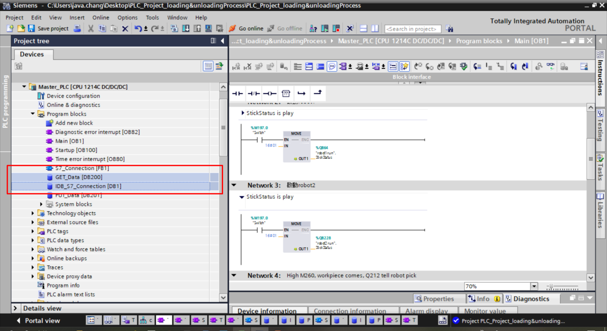Viewport: 607px width, 331px height.
Task: Click the Download to device icon
Action: click(x=186, y=29)
